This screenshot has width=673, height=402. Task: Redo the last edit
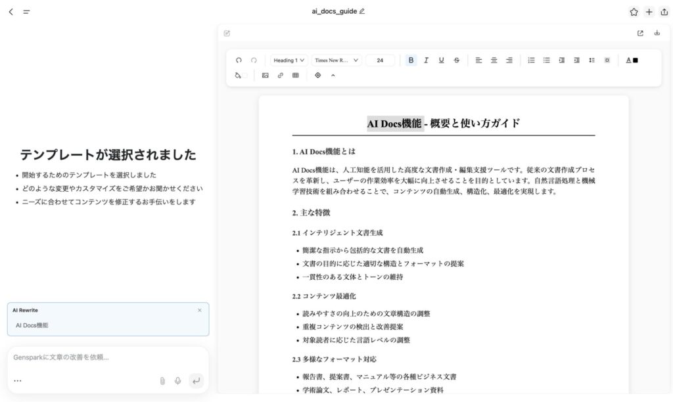pyautogui.click(x=254, y=60)
